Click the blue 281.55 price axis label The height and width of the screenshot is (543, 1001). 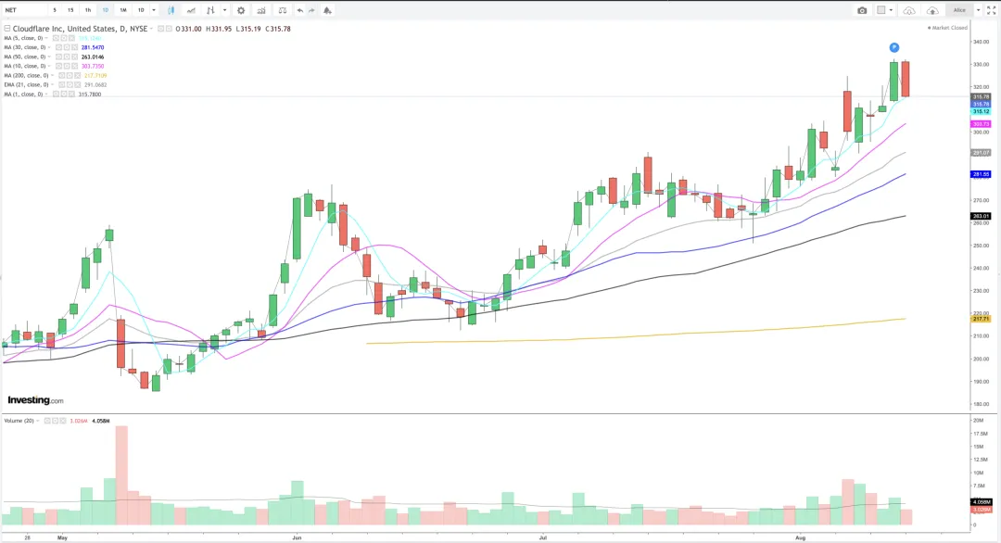pyautogui.click(x=982, y=174)
